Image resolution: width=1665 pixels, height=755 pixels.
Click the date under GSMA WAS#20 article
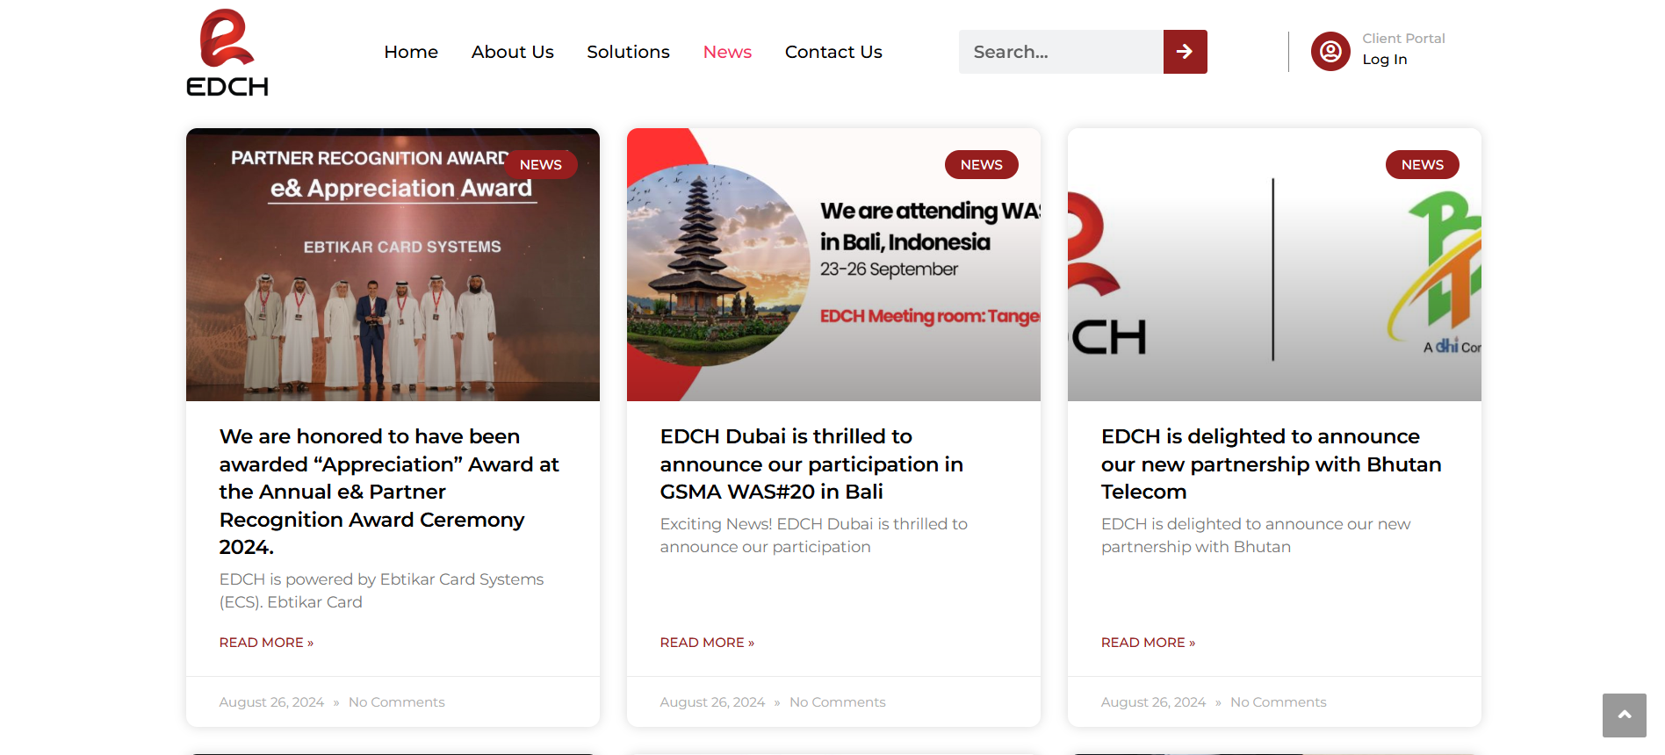pyautogui.click(x=712, y=702)
